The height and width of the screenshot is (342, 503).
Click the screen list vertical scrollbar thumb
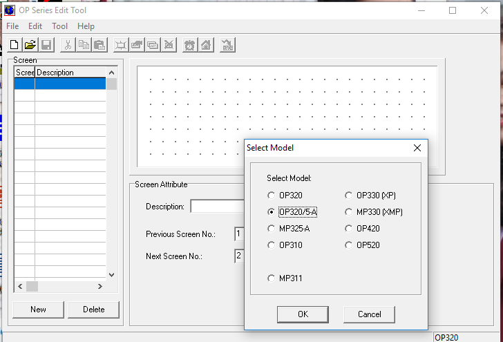click(112, 84)
